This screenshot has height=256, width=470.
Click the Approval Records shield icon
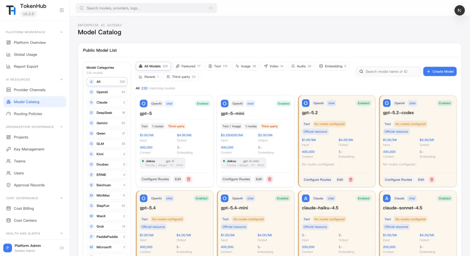coord(8,185)
